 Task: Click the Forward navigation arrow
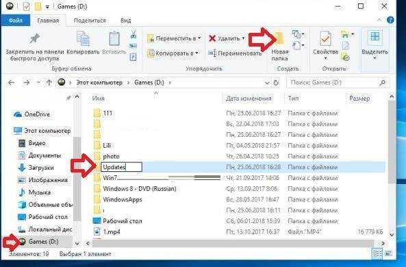point(26,83)
